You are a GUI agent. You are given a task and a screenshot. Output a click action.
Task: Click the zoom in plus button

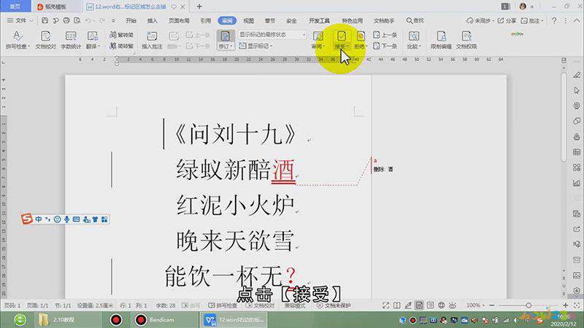point(565,305)
